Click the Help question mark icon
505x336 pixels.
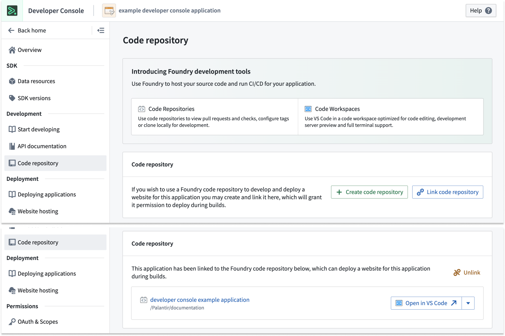click(488, 10)
